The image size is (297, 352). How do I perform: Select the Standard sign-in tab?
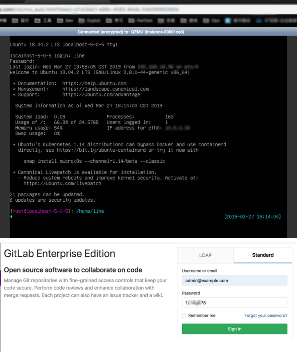click(x=263, y=255)
